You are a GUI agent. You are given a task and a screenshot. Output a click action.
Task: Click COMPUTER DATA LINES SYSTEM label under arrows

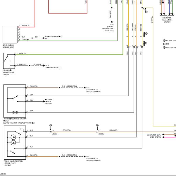click(167, 20)
